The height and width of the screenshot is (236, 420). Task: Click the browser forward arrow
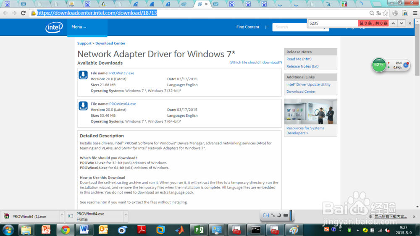click(x=14, y=13)
